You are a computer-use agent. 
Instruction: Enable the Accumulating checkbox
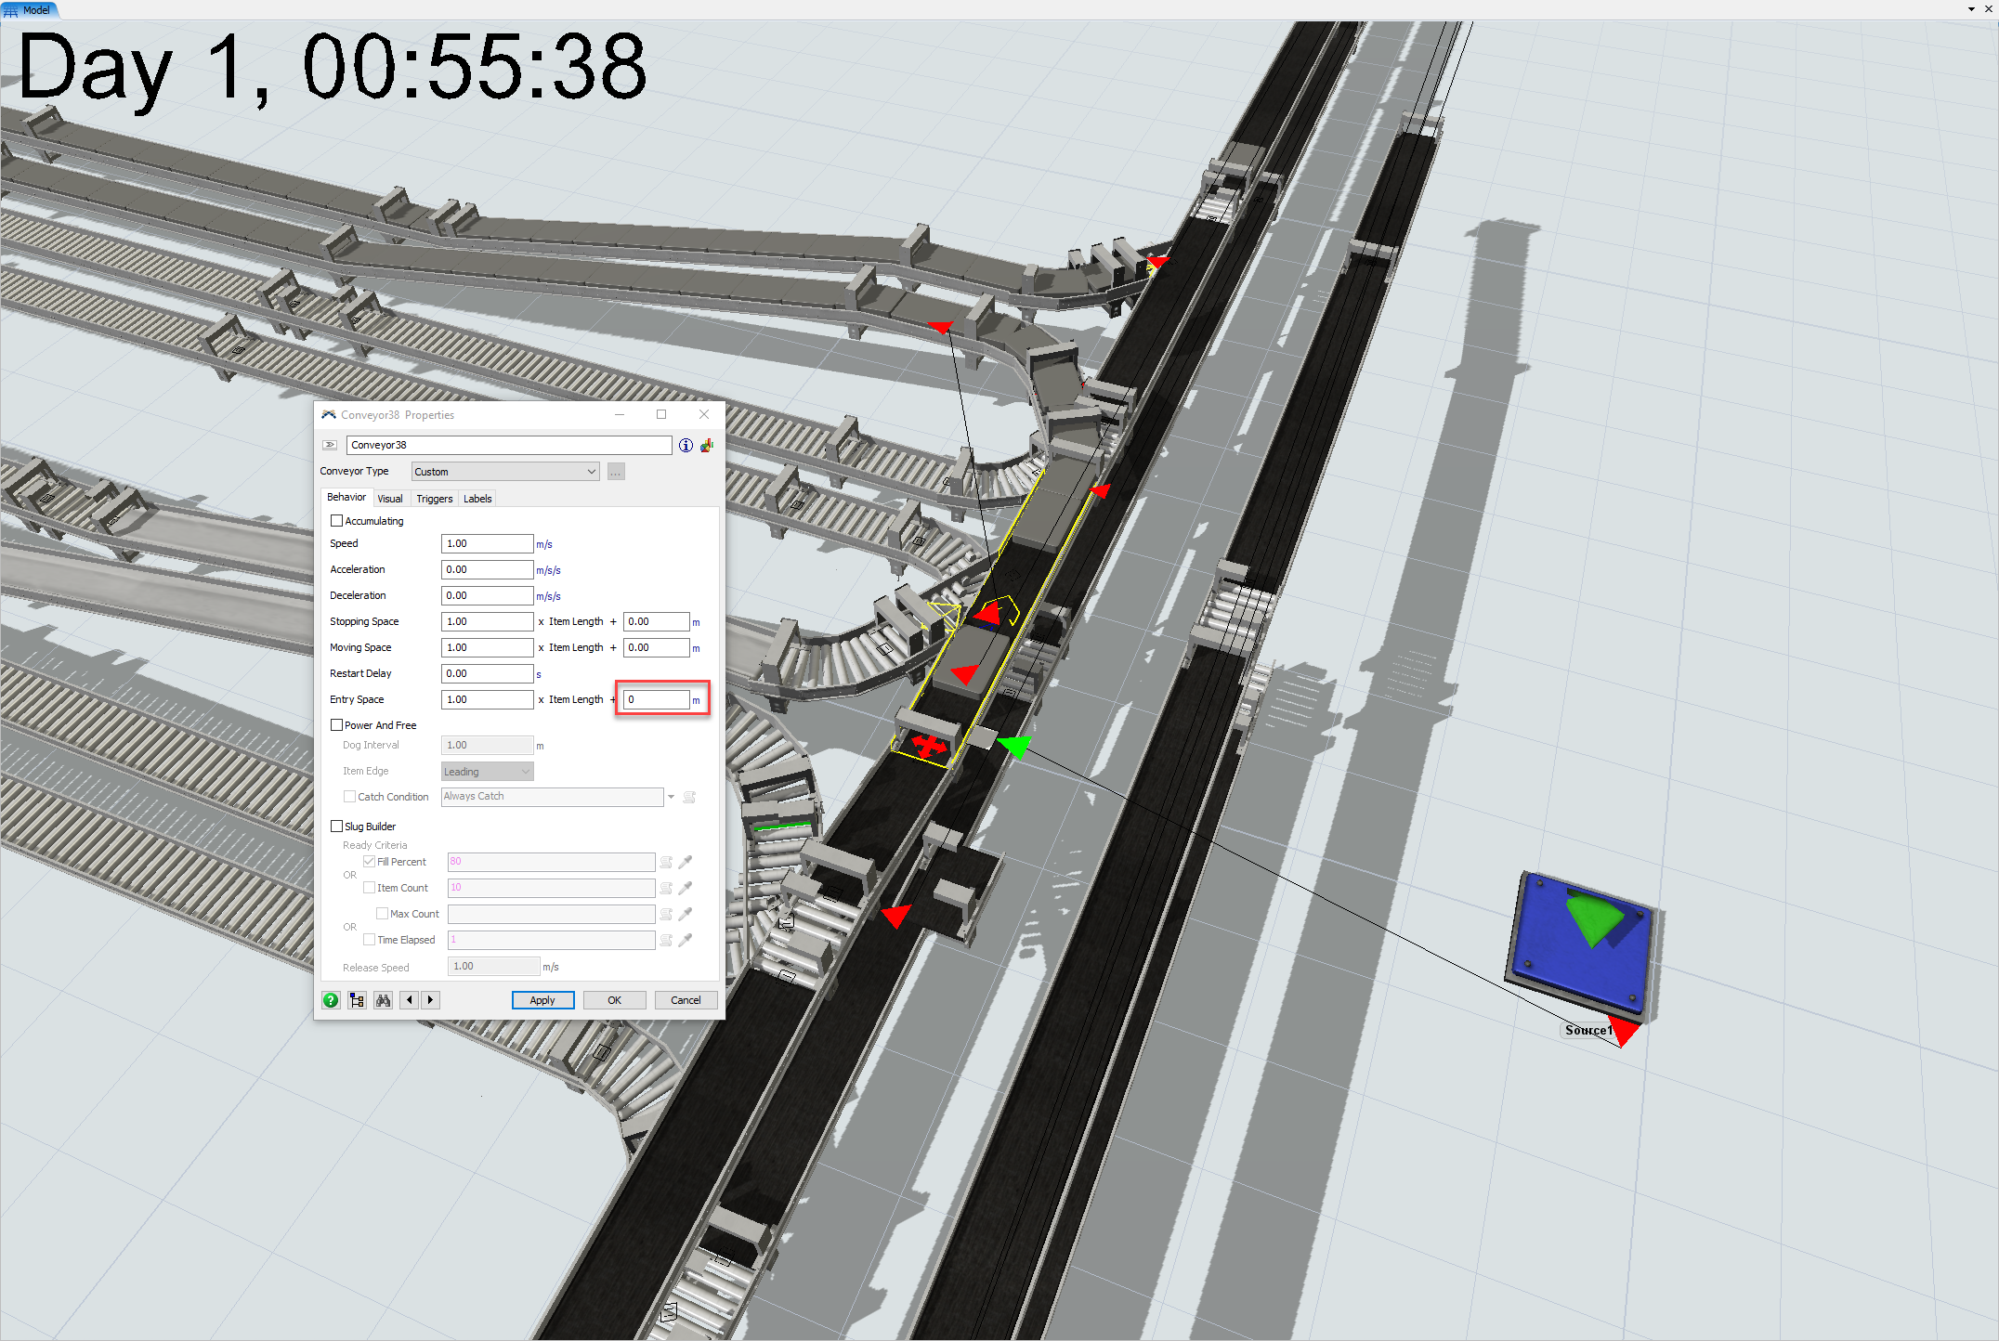[x=337, y=521]
